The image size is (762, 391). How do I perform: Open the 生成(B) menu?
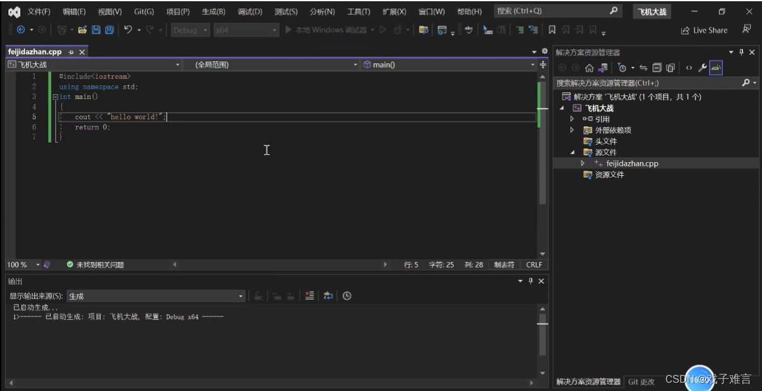pos(213,11)
